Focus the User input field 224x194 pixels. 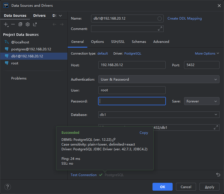(132, 90)
